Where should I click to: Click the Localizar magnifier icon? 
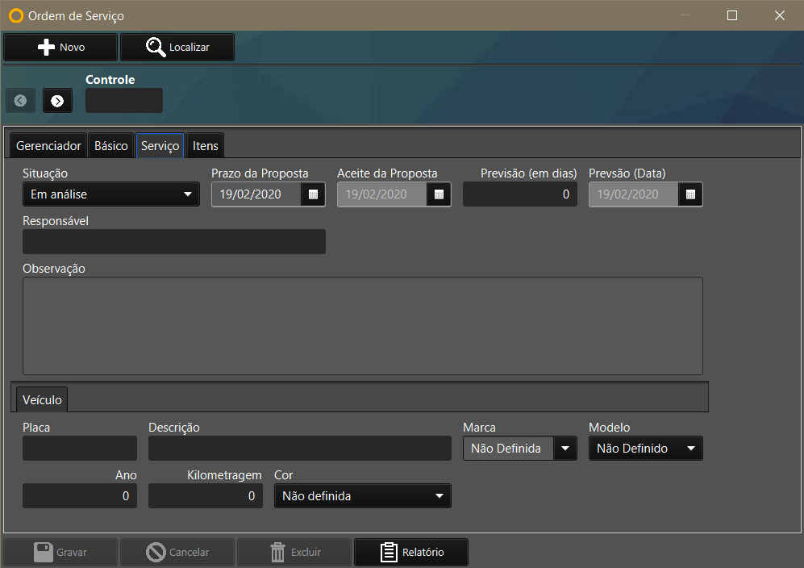tap(156, 48)
